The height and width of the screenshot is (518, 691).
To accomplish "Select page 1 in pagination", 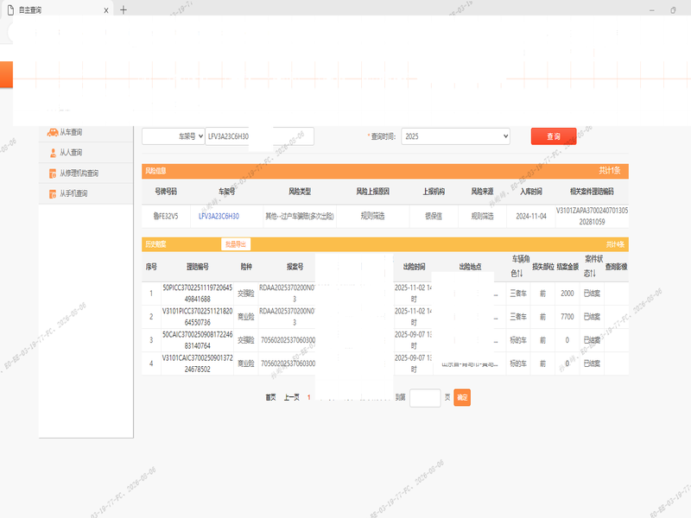I will coord(309,397).
